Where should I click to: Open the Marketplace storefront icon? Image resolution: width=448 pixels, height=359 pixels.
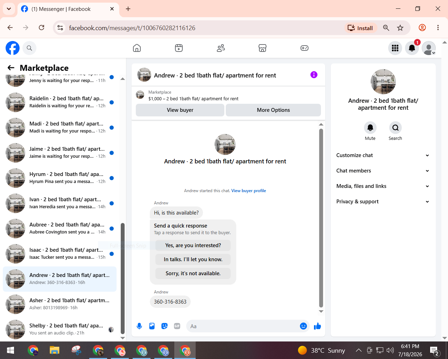click(x=262, y=48)
